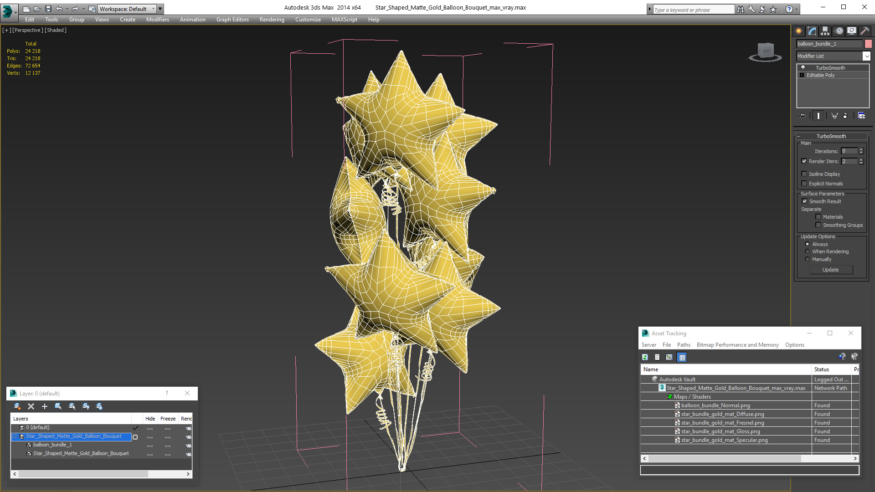Toggle the Explicit Normals checkbox
The width and height of the screenshot is (875, 492).
coord(804,184)
